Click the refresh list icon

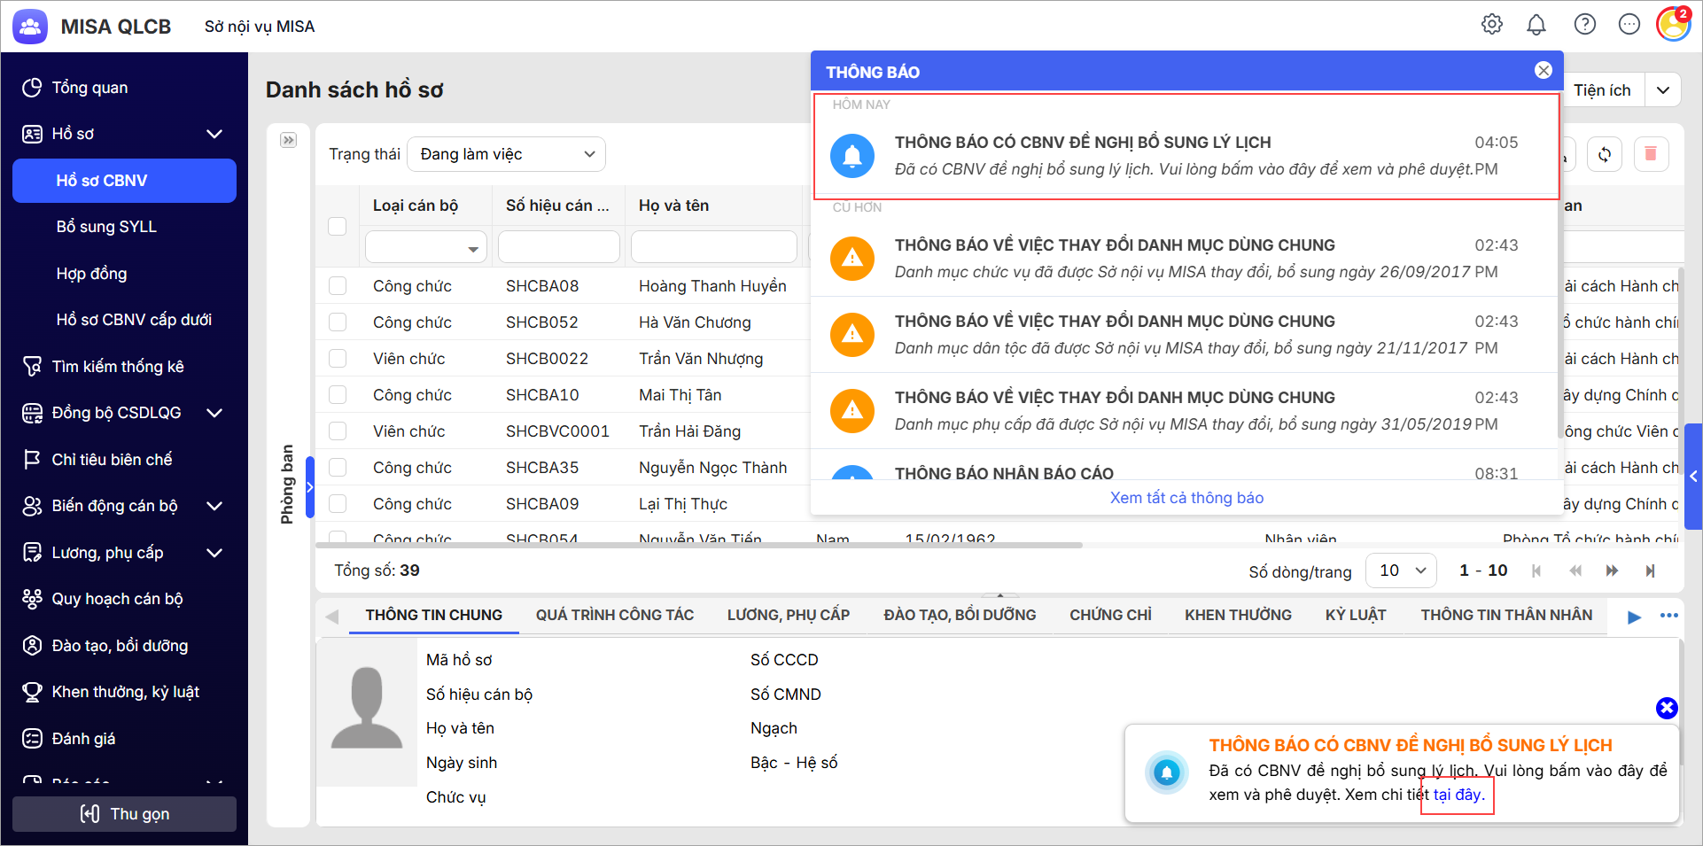pyautogui.click(x=1605, y=154)
